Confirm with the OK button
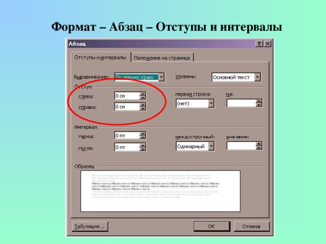Screen dimensions: 326x244 (212, 226)
